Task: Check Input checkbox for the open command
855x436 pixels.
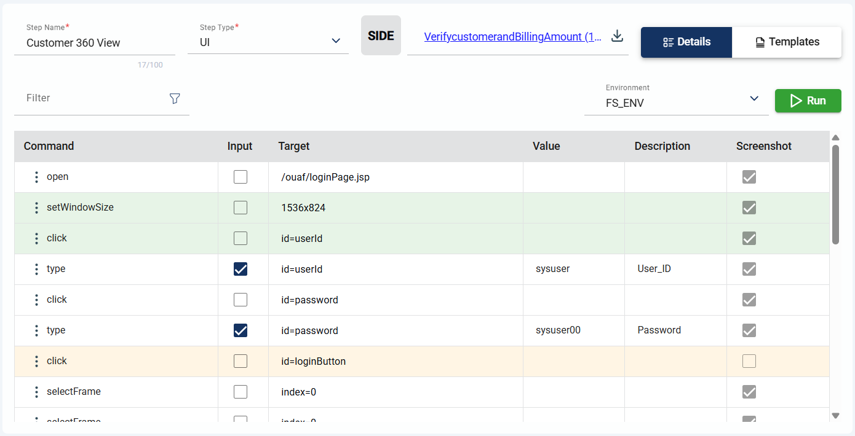Action: (241, 177)
